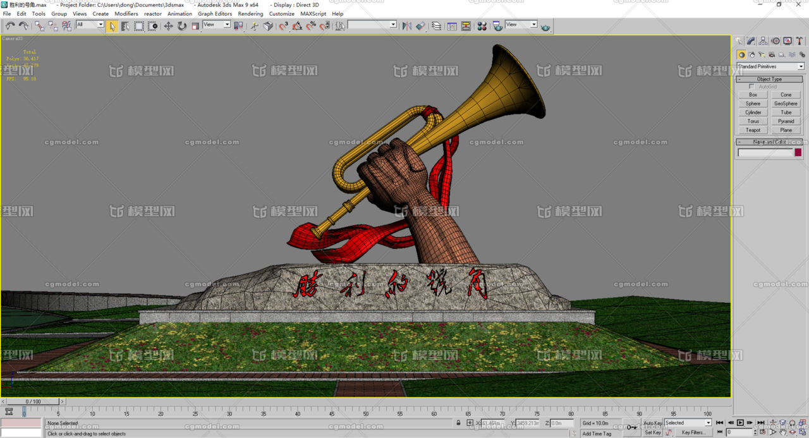809x438 pixels.
Task: Open the Layer Manager icon
Action: (436, 26)
